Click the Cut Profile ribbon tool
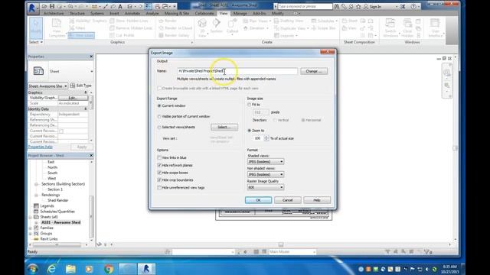Viewport: 490px width, 275px height. coord(122,35)
